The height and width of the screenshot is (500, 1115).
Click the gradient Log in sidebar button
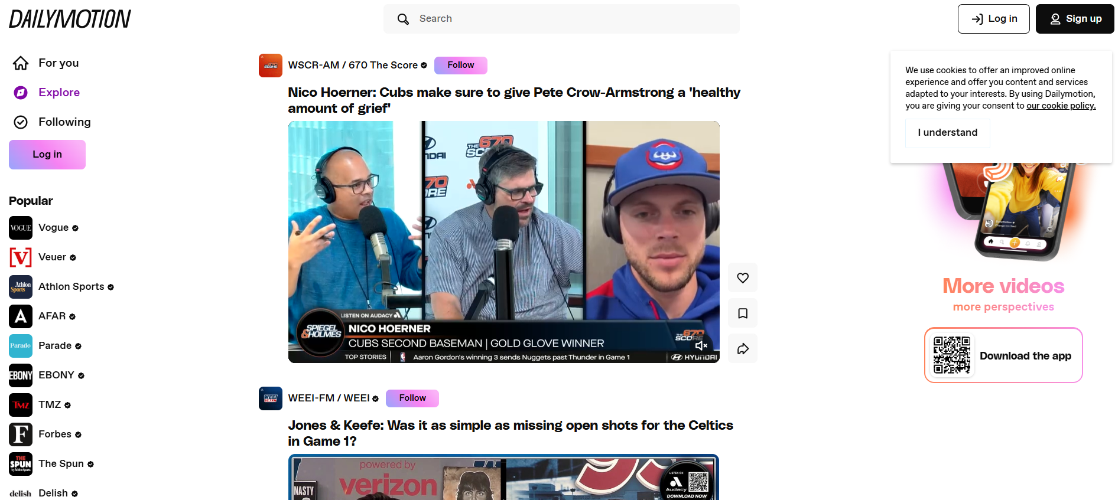pyautogui.click(x=47, y=155)
